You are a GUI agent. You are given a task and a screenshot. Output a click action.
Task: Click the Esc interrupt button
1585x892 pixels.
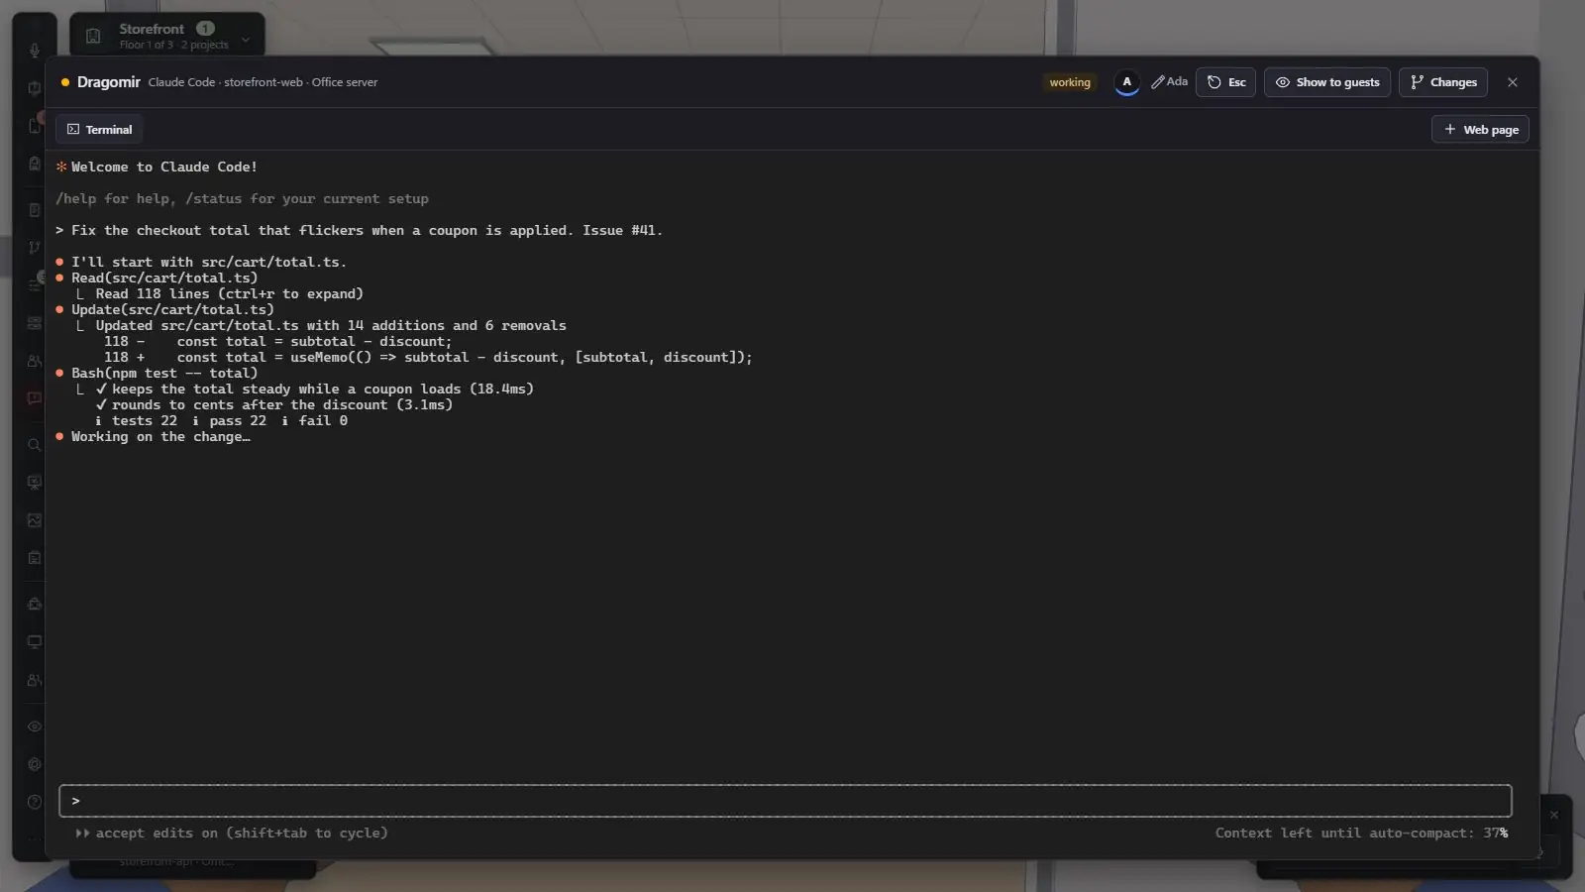tap(1226, 82)
